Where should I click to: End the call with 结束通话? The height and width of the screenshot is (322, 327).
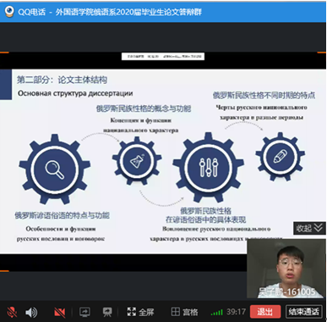303,312
